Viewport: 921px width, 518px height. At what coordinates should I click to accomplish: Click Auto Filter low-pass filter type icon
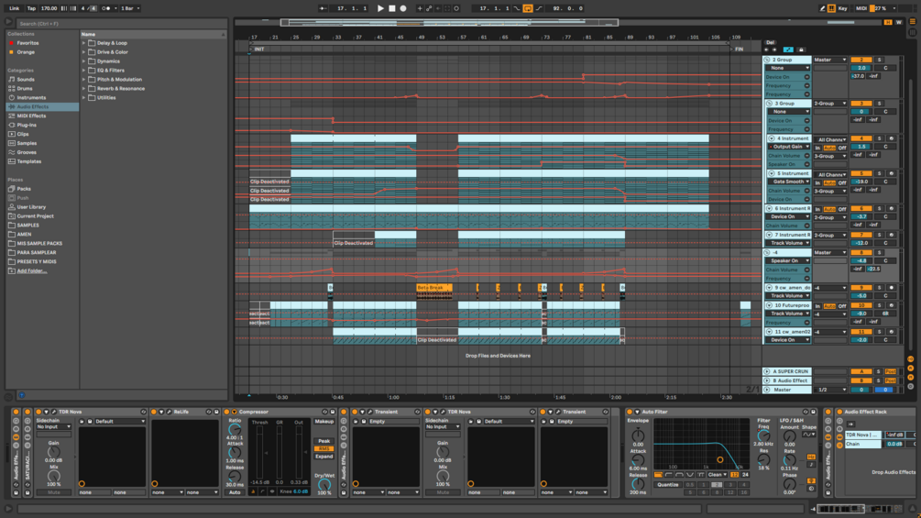(x=658, y=475)
